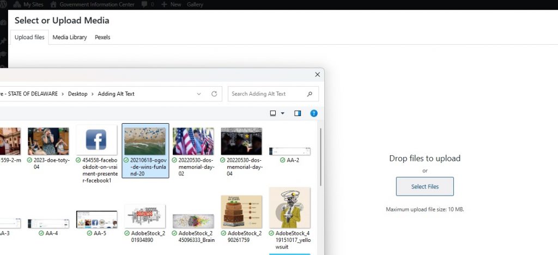This screenshot has width=558, height=255.
Task: Open the file dialog help icon
Action: (x=313, y=113)
